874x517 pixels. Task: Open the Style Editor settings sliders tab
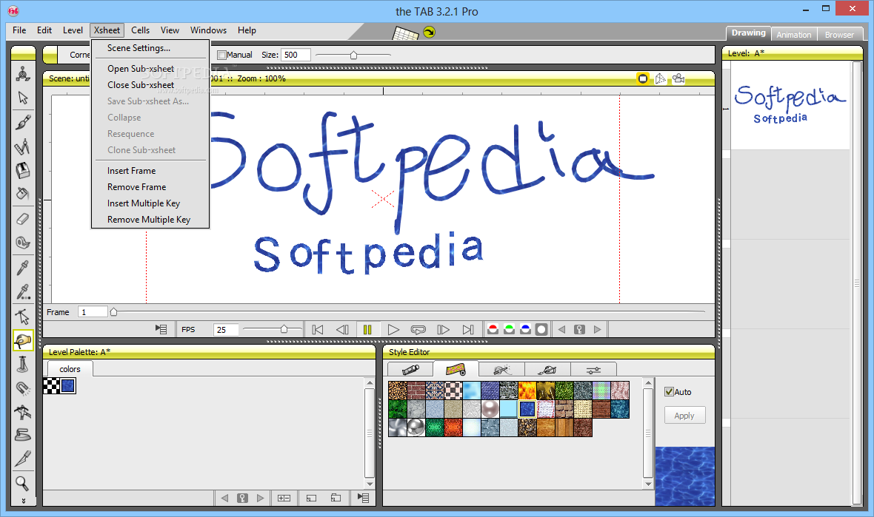593,370
